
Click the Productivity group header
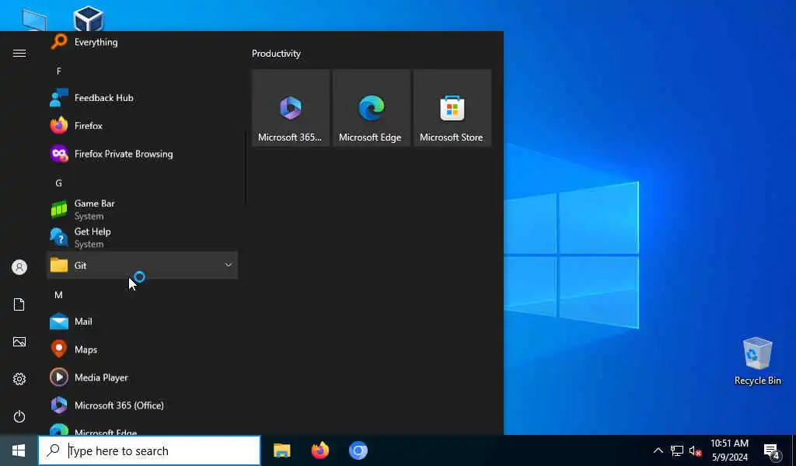pyautogui.click(x=276, y=54)
